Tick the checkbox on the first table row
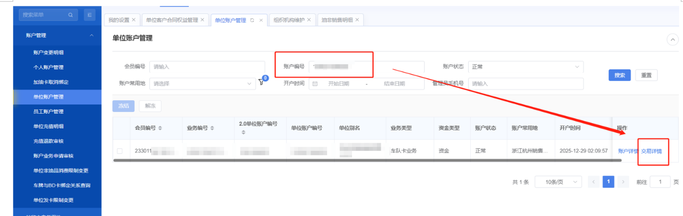 coord(120,151)
